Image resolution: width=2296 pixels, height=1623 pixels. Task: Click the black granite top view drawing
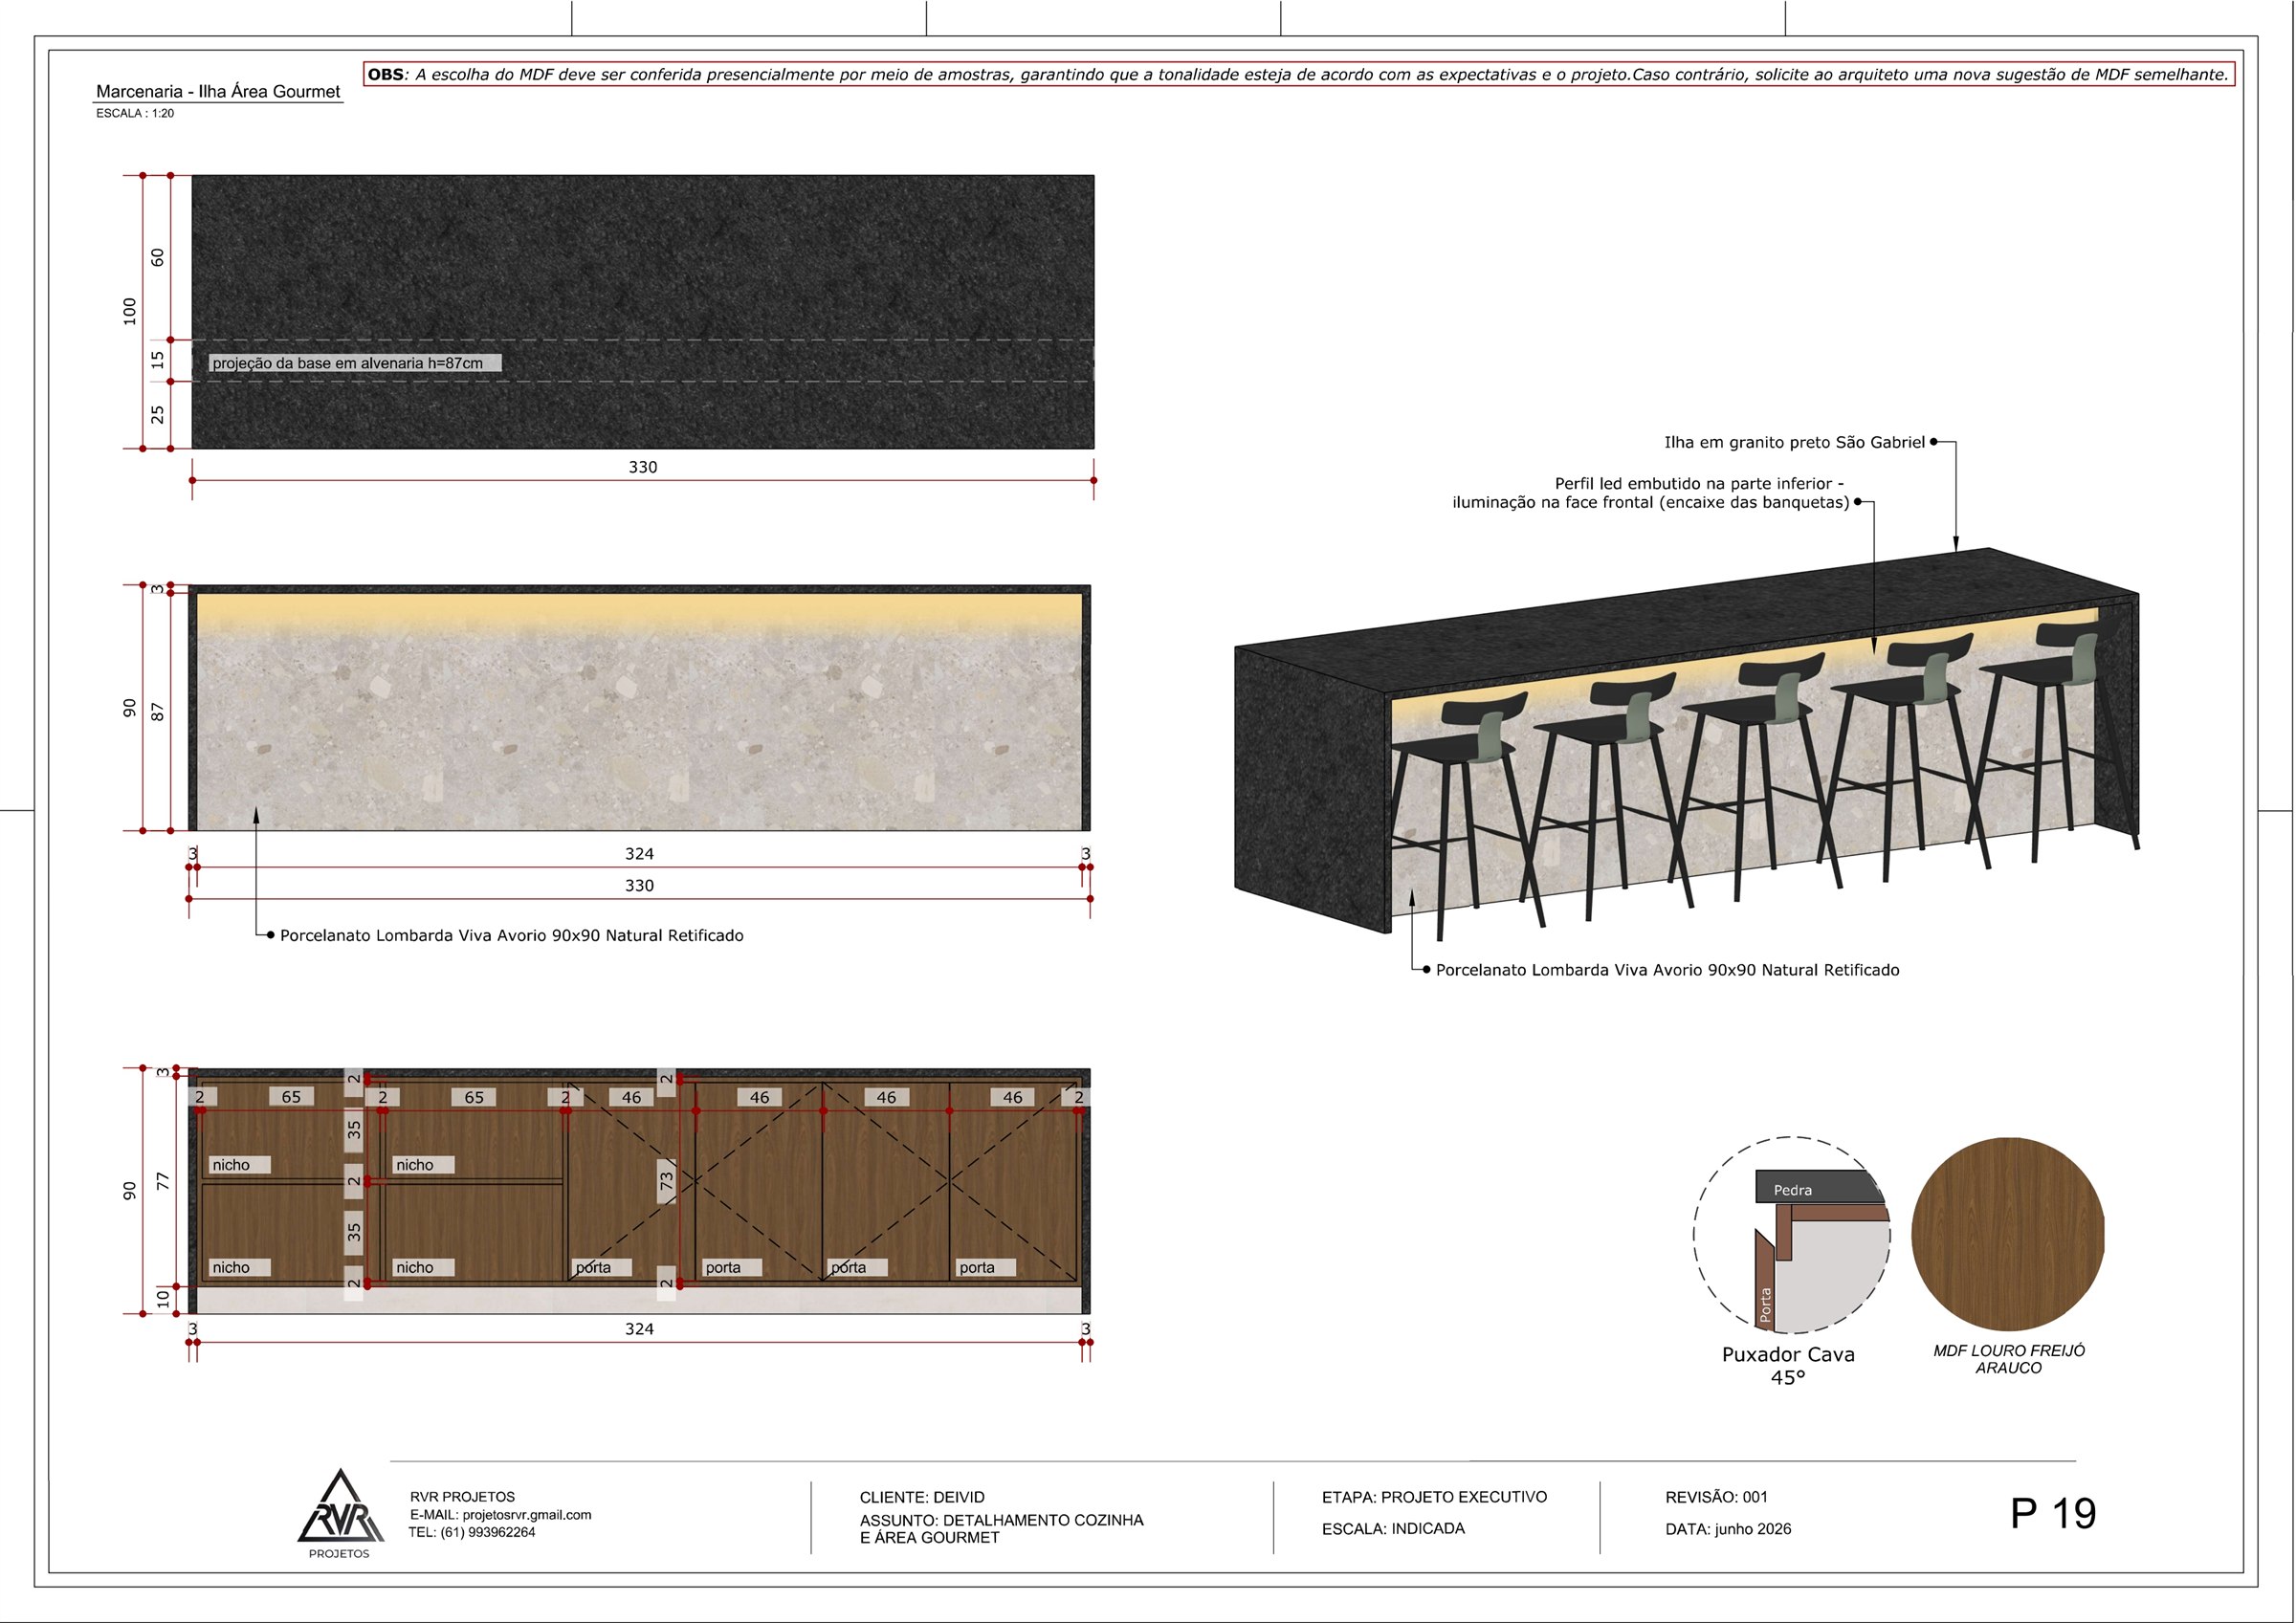(642, 312)
